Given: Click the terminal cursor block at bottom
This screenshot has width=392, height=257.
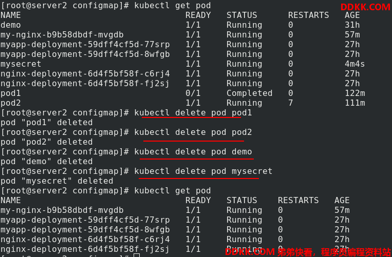Looking at the screenshot, I should pos(137,255).
